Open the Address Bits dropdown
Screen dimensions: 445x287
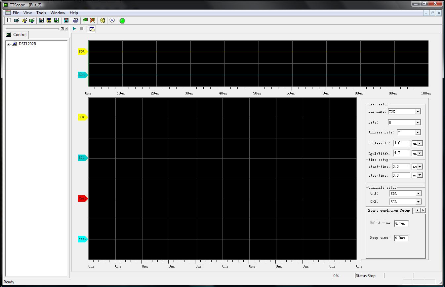click(418, 132)
